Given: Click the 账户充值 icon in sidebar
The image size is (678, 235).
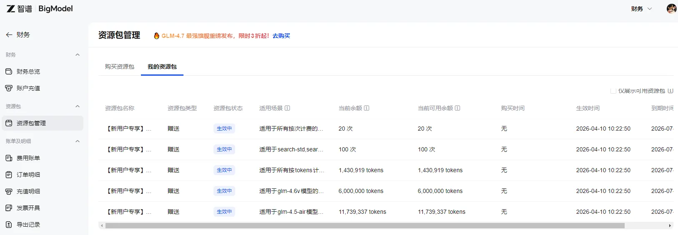Looking at the screenshot, I should point(9,88).
